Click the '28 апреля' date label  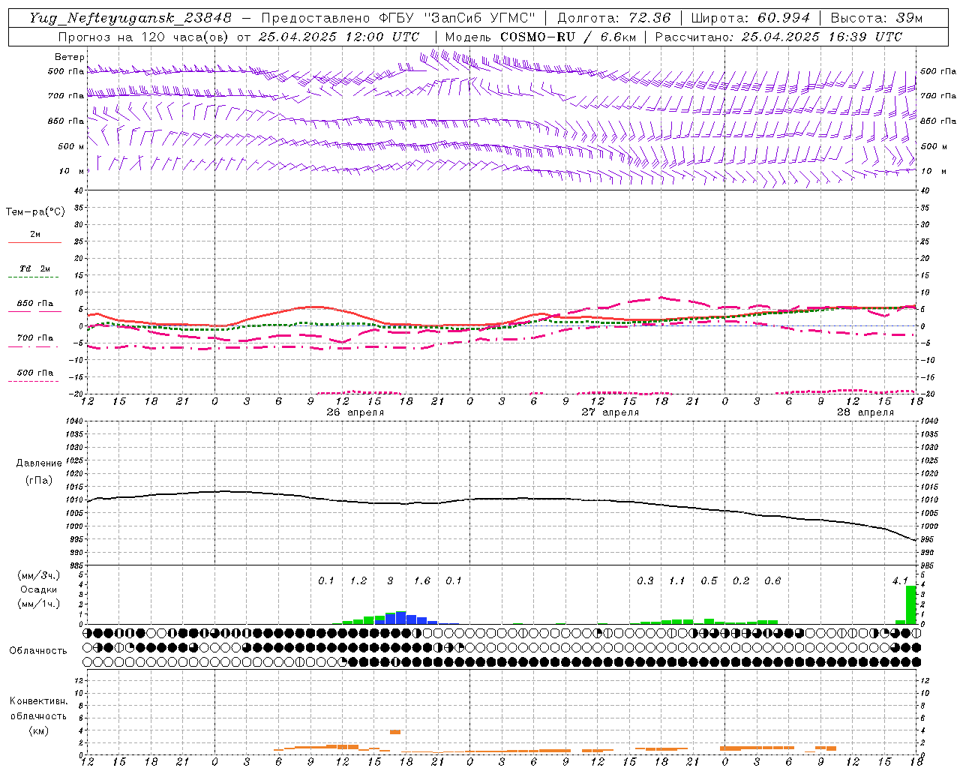tap(865, 412)
